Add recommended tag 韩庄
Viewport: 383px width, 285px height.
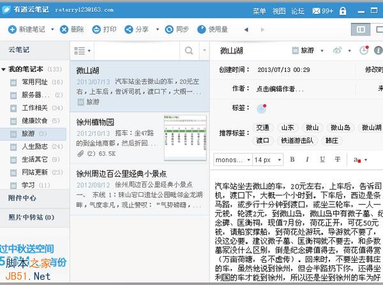click(x=332, y=141)
